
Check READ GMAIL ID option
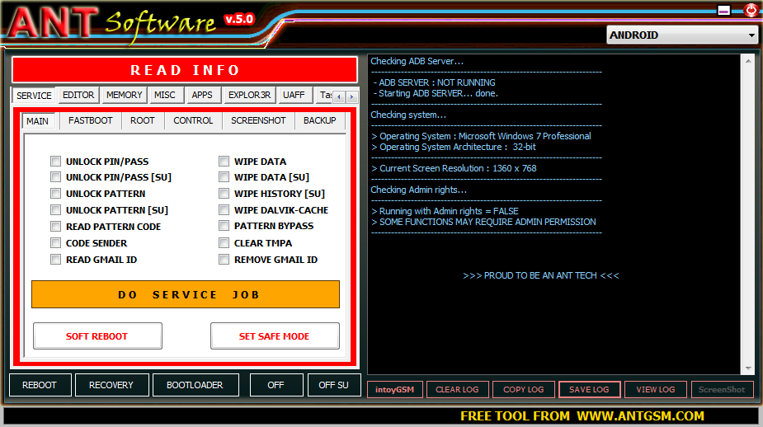tap(55, 260)
